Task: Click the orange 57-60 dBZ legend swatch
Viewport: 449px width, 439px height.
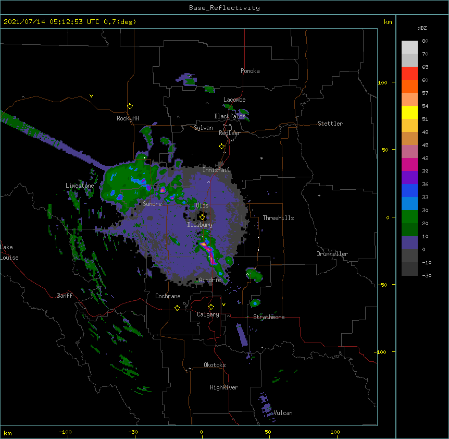Action: pyautogui.click(x=409, y=86)
